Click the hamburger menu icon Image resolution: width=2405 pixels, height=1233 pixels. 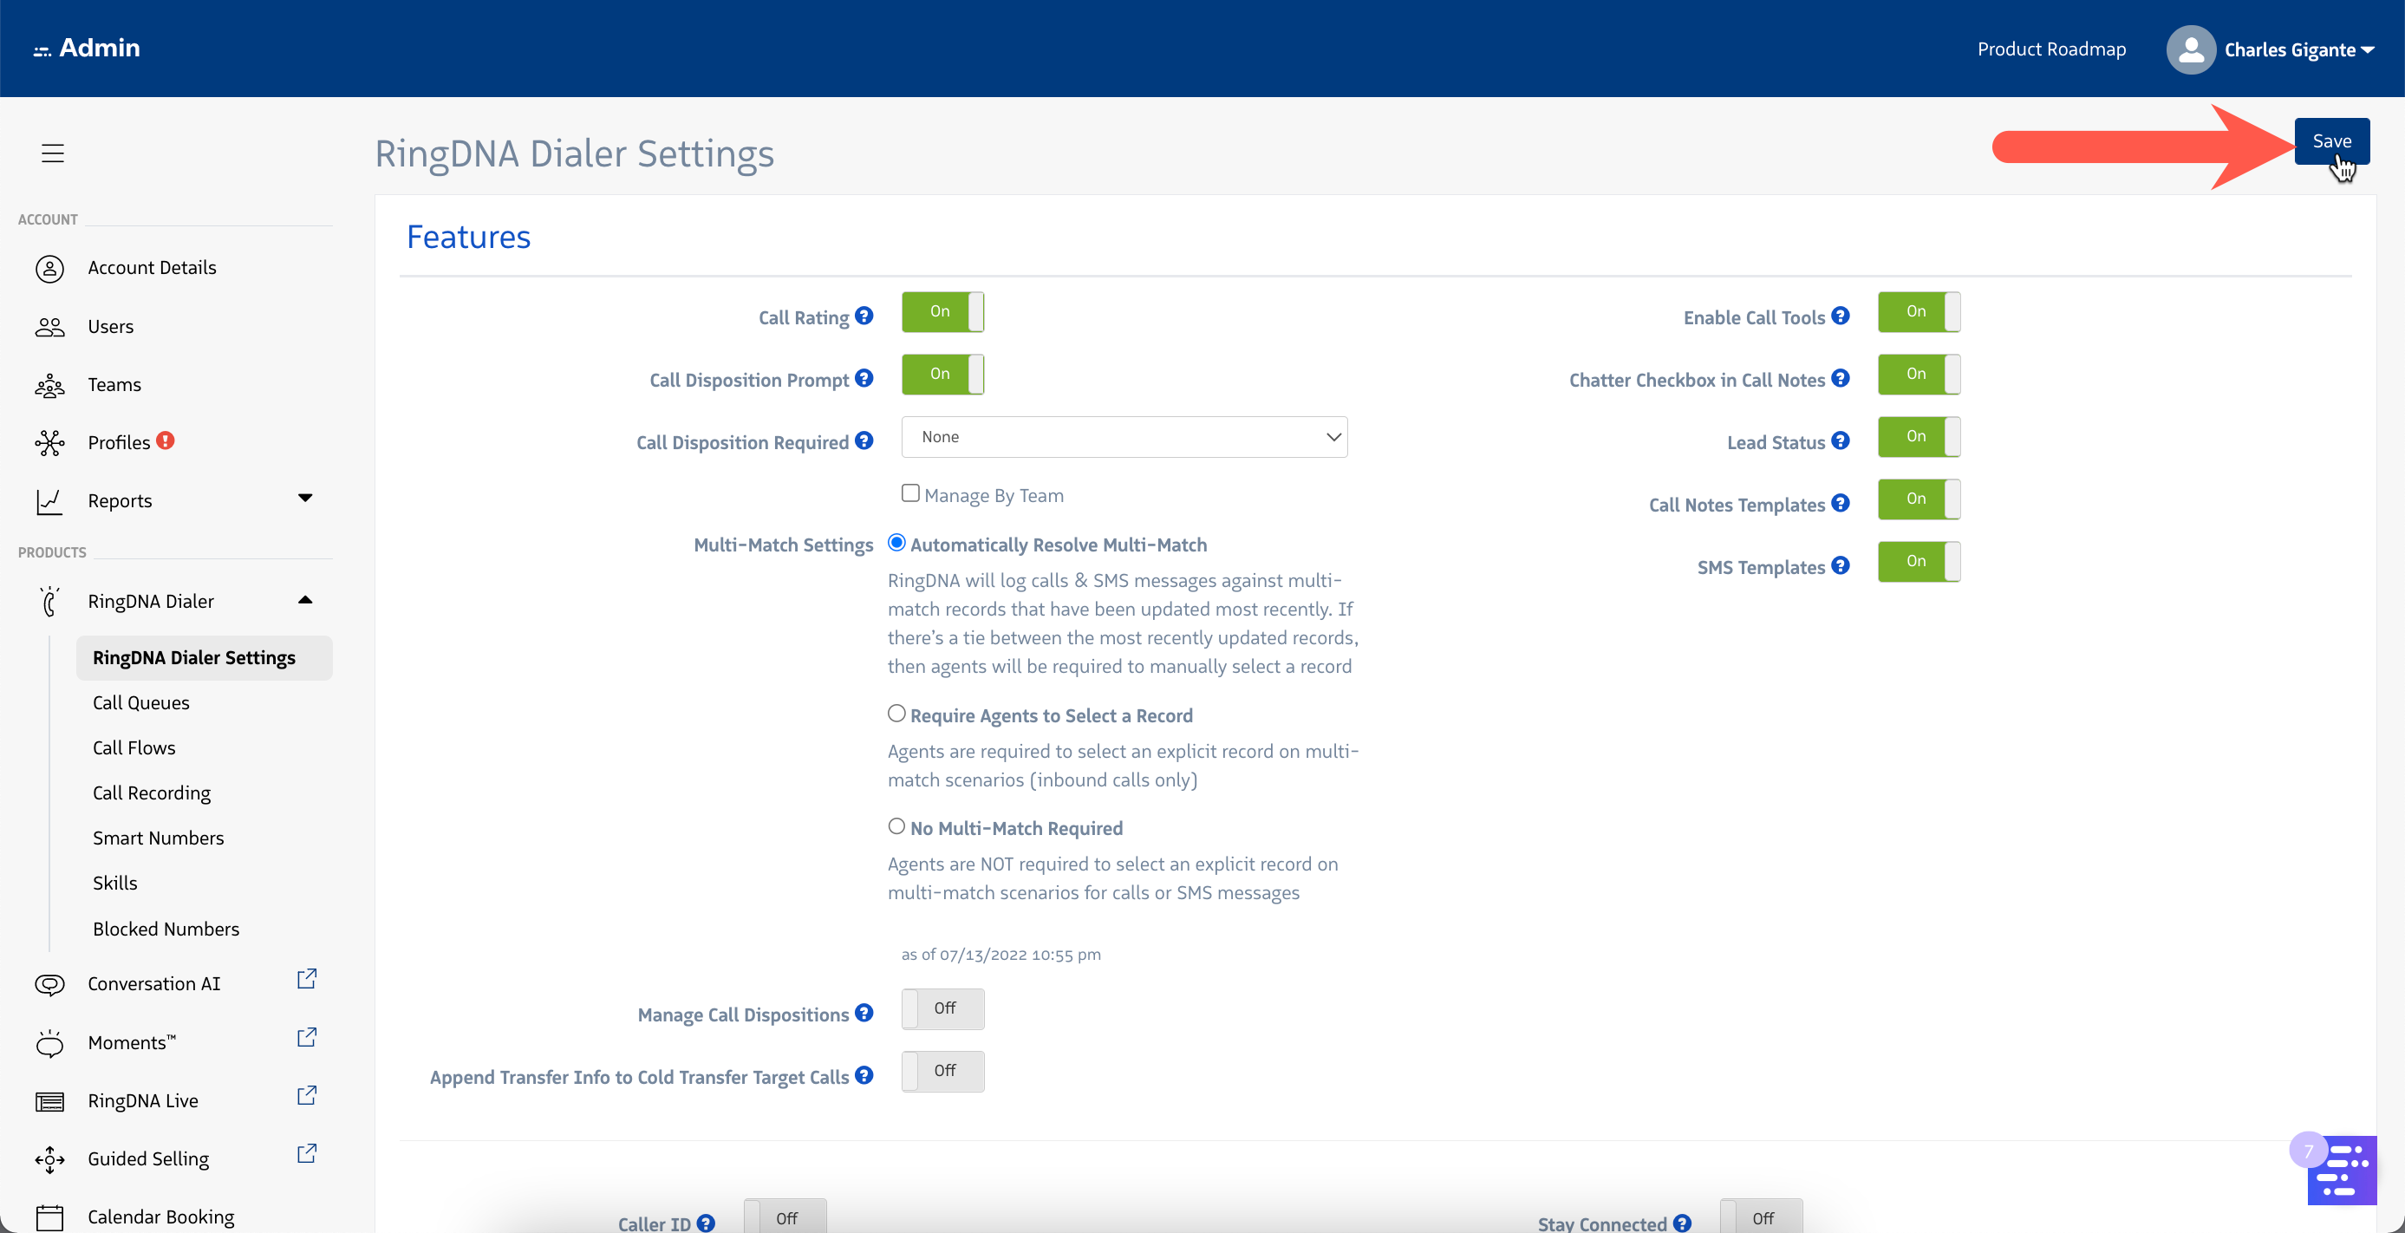click(52, 153)
